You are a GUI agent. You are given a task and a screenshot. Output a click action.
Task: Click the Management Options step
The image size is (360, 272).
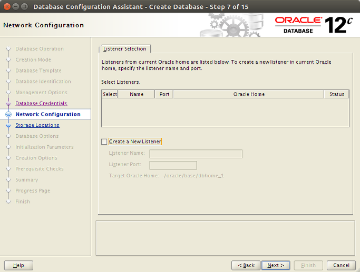[x=41, y=93]
